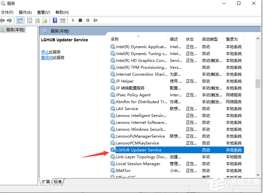Open the 操作(A) menu
263x193 pixels.
pyautogui.click(x=25, y=12)
